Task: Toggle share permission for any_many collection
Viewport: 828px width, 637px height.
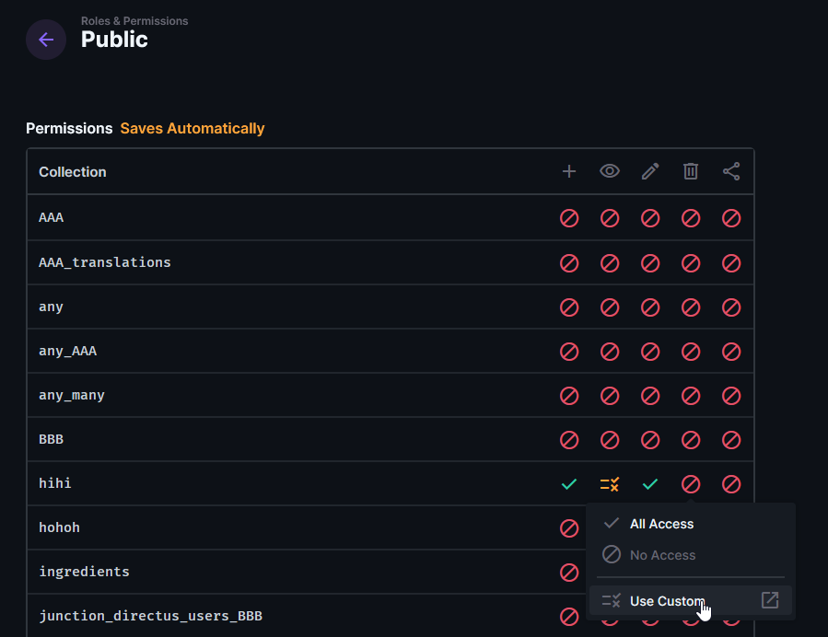Action: pyautogui.click(x=731, y=395)
